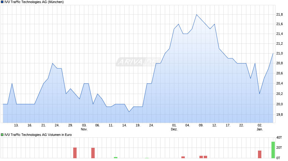Click the 21,4 price axis label
Image resolution: width=288 pixels, height=161 pixels.
tap(279, 34)
